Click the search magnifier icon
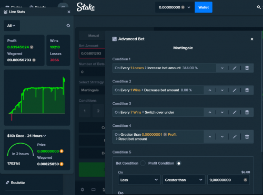This screenshot has height=195, width=263. [x=259, y=7]
